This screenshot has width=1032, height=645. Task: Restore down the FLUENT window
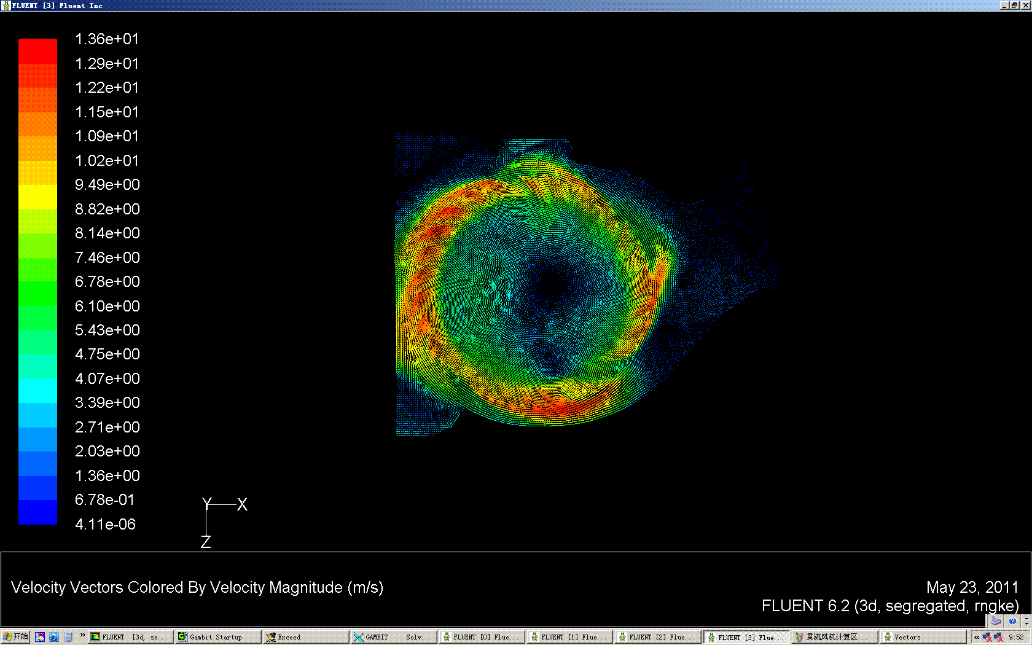[1014, 6]
